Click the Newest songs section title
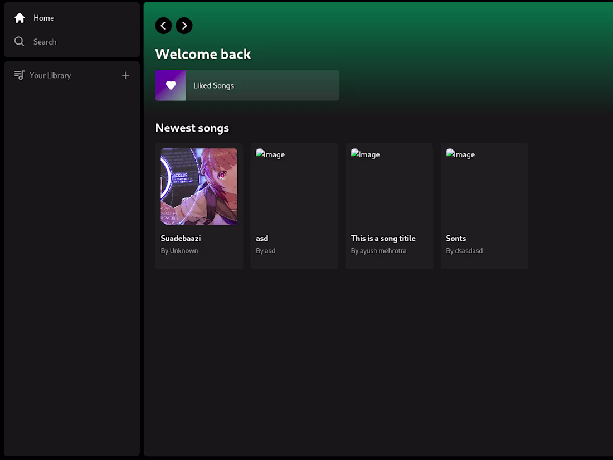 (x=192, y=128)
